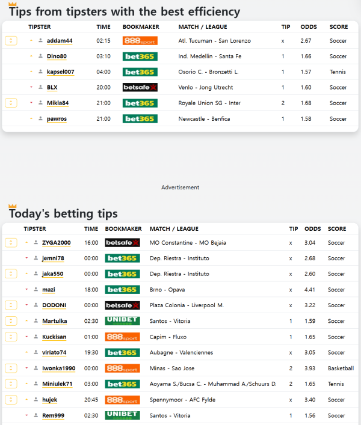Click the betsafe logo in BLX's row

(x=140, y=88)
